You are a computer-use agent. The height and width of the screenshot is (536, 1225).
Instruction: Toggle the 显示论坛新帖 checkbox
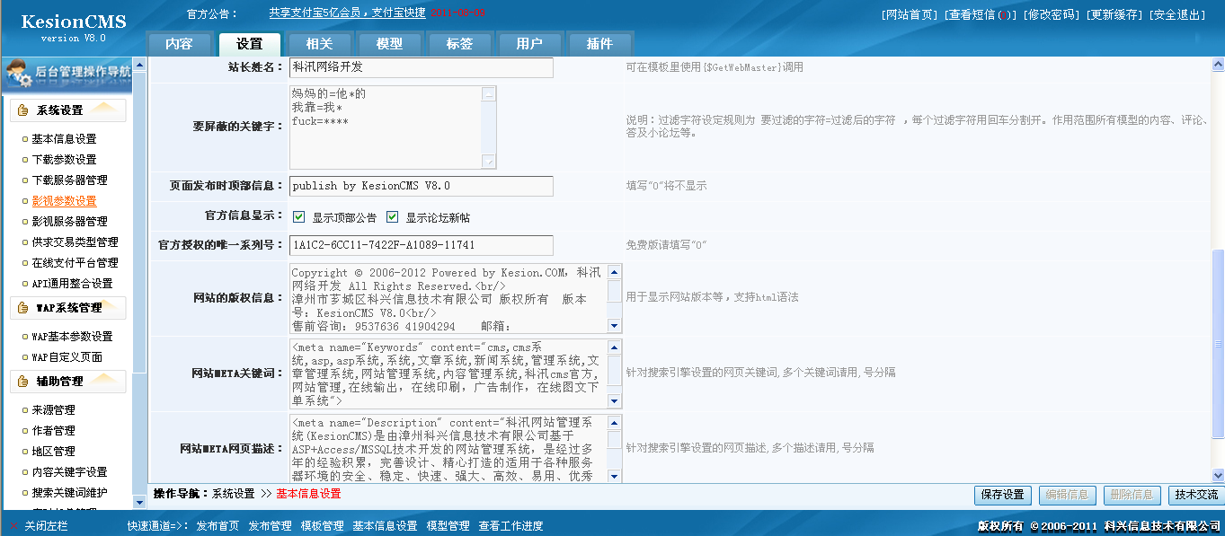pos(393,217)
